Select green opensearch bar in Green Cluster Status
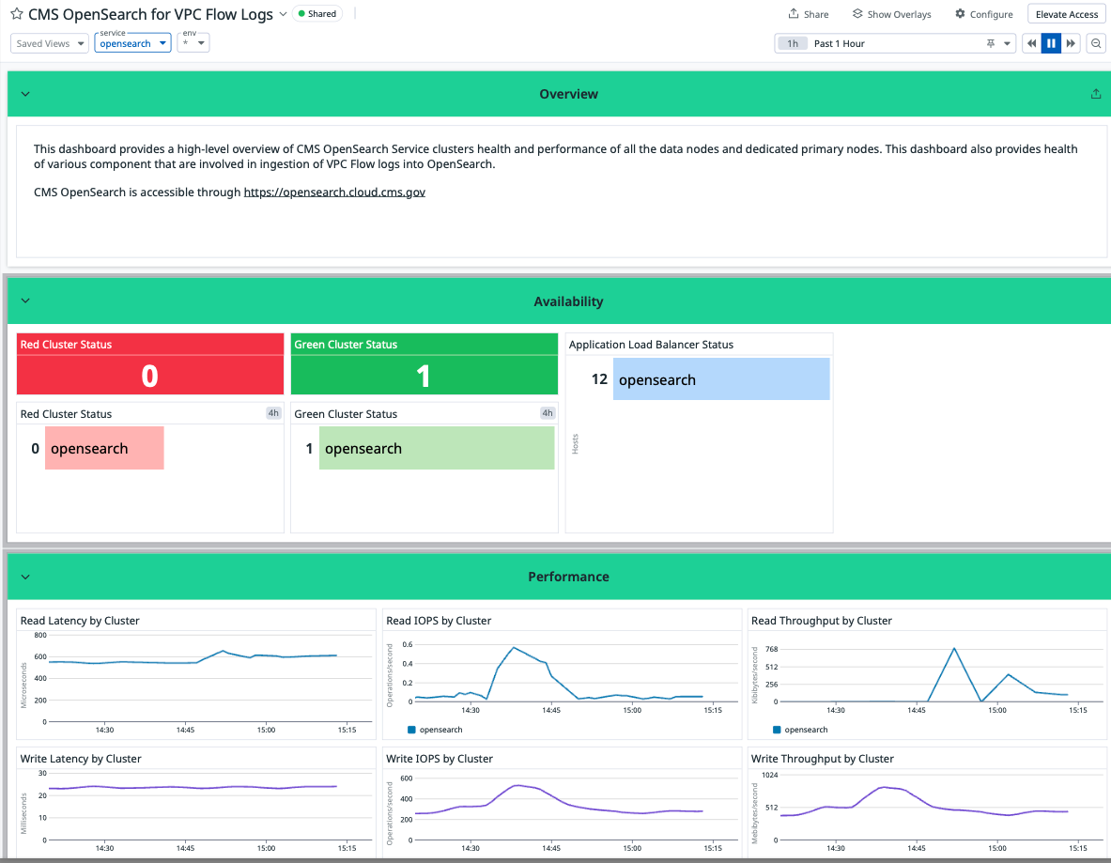Image resolution: width=1111 pixels, height=863 pixels. coord(437,448)
